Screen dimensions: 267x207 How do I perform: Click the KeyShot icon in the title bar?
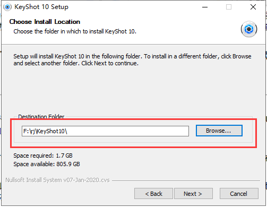coord(7,7)
